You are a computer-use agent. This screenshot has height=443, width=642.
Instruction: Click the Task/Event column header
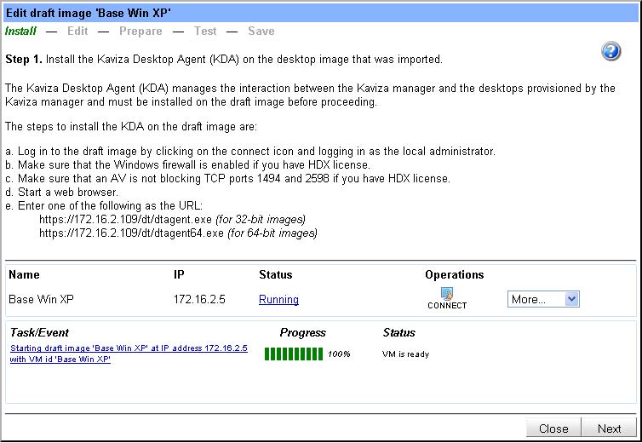pos(39,333)
